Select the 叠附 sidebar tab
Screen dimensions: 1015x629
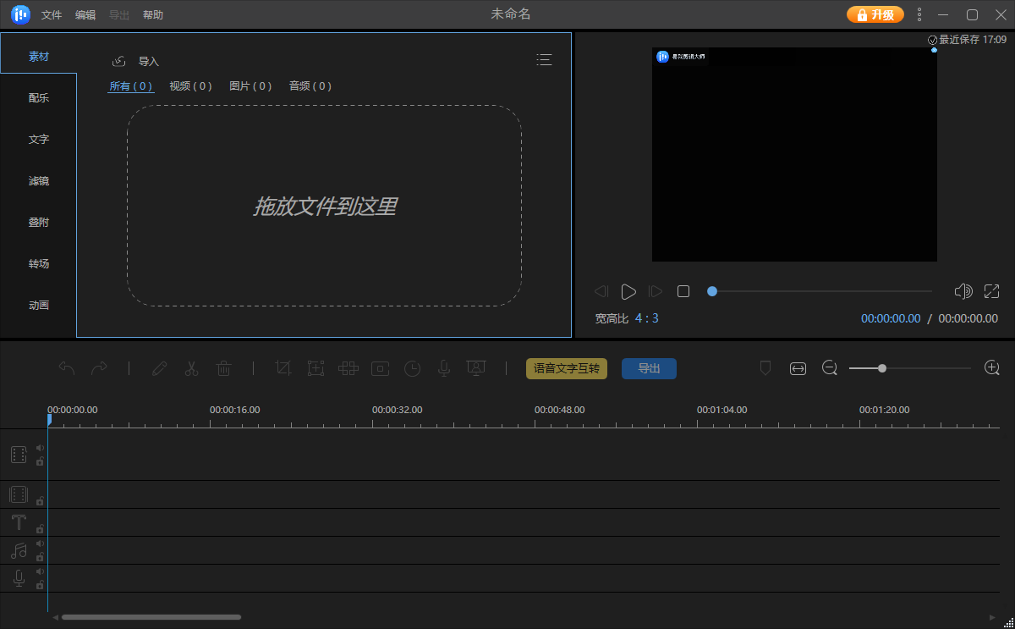(x=38, y=222)
